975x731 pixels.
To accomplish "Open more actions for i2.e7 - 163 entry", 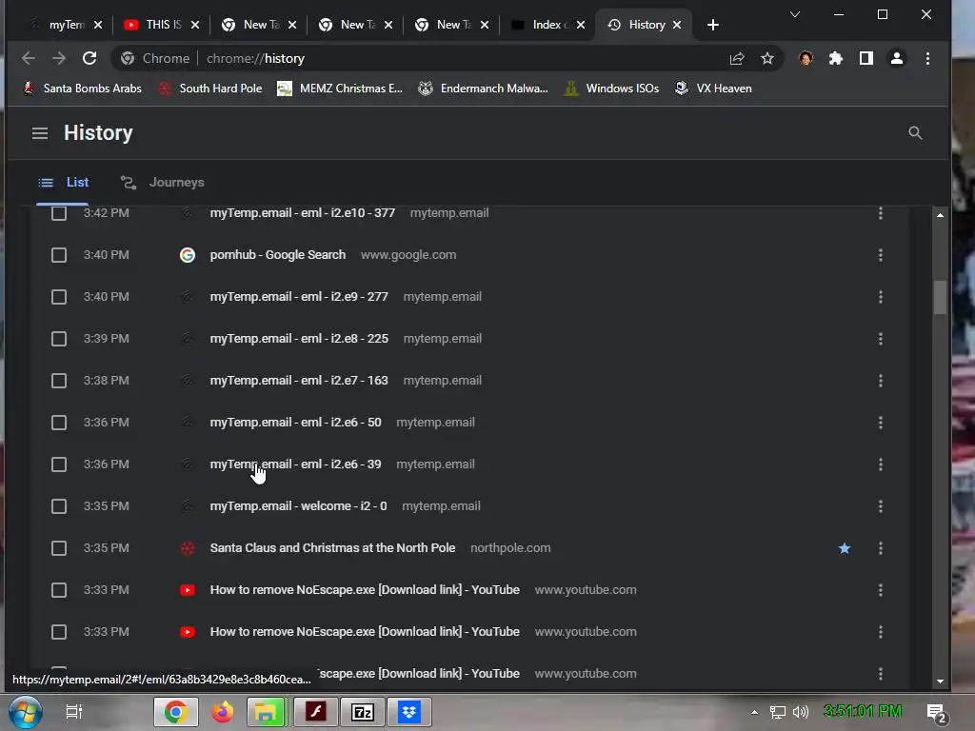I will 881,381.
